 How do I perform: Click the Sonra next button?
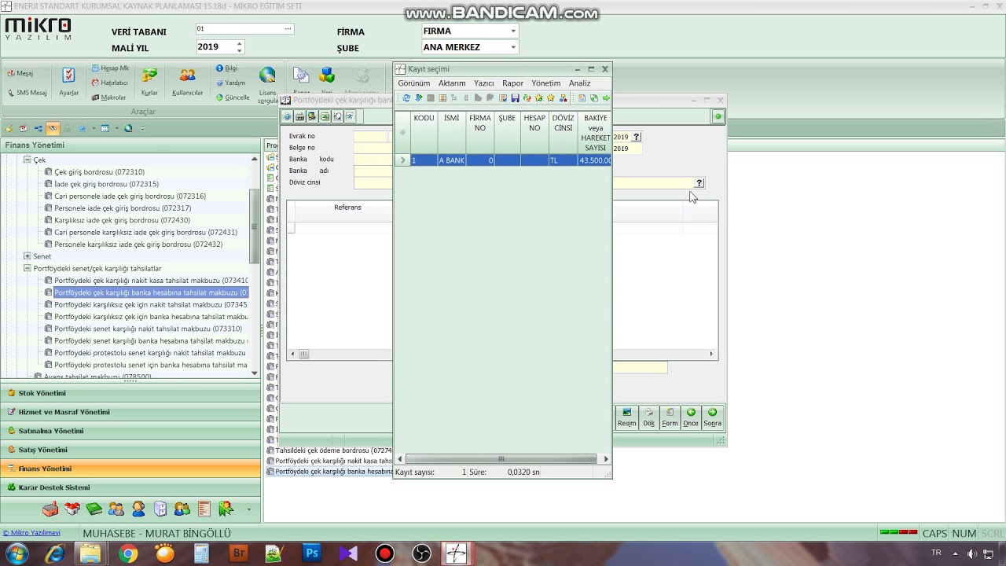point(712,417)
